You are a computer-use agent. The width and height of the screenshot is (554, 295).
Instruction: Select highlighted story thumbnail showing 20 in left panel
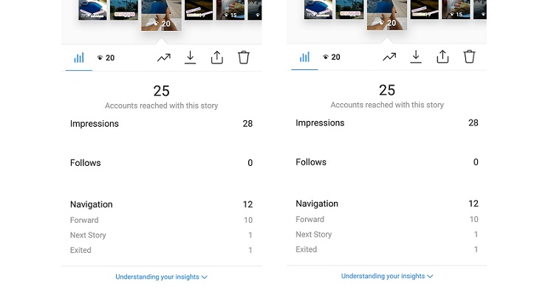coord(161,16)
